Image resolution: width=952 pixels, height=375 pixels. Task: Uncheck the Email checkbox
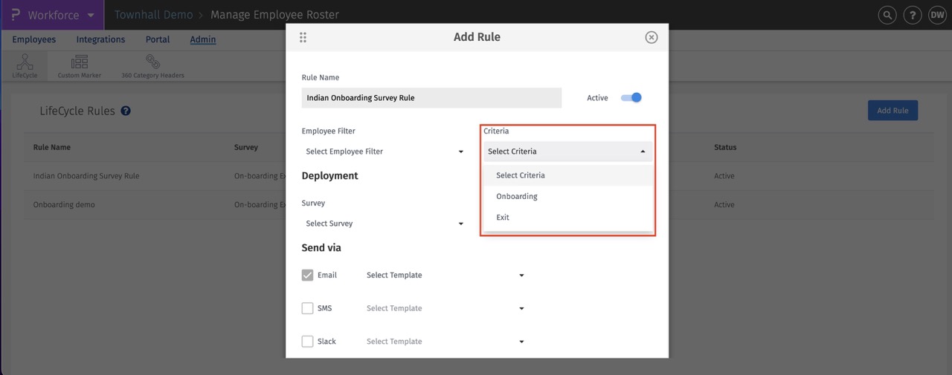click(x=307, y=275)
